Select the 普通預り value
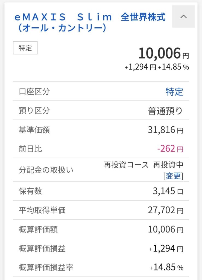The height and width of the screenshot is (280, 202). (x=165, y=111)
